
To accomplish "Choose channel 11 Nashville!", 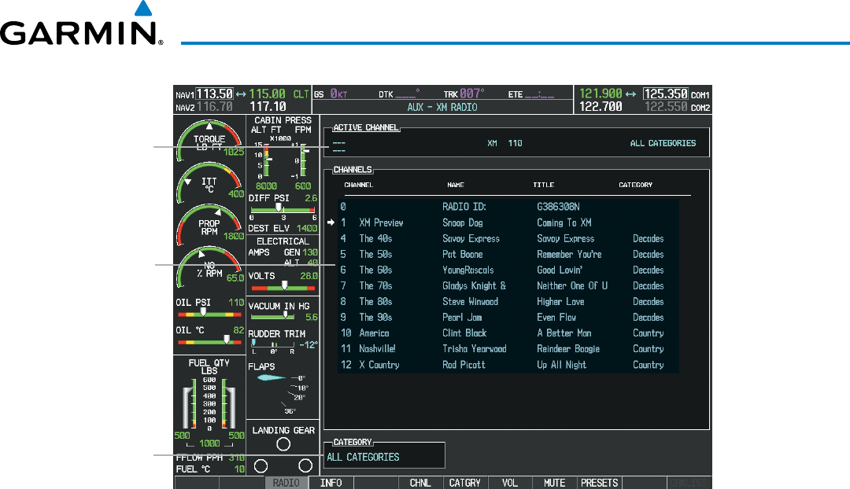I will pyautogui.click(x=508, y=349).
